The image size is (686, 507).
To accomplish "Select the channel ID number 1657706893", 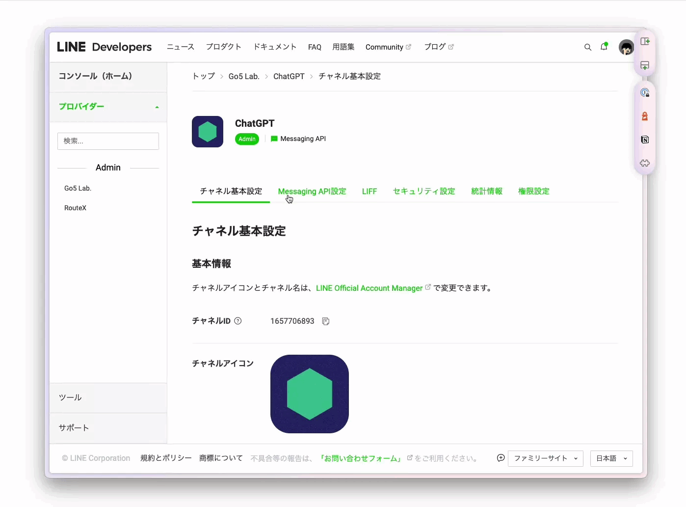I will (292, 321).
